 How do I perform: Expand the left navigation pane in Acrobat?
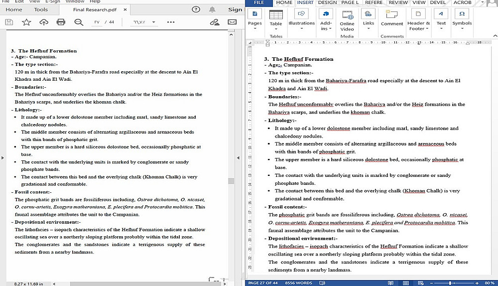(x=2, y=157)
